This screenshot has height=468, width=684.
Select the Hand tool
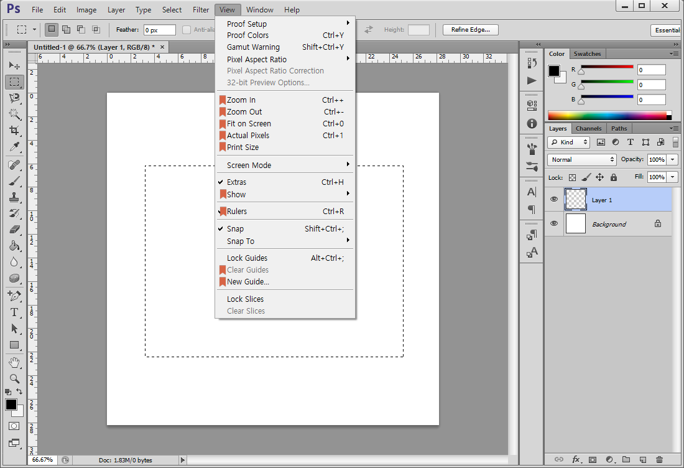point(14,362)
